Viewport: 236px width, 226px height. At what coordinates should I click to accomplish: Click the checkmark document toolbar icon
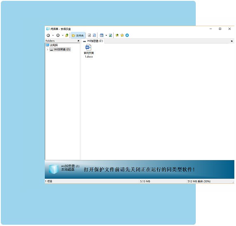89,35
